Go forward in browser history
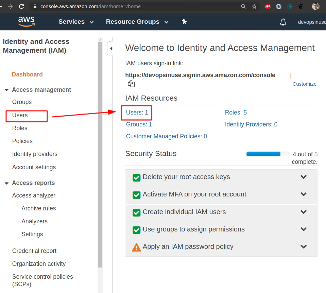 coord(11,6)
